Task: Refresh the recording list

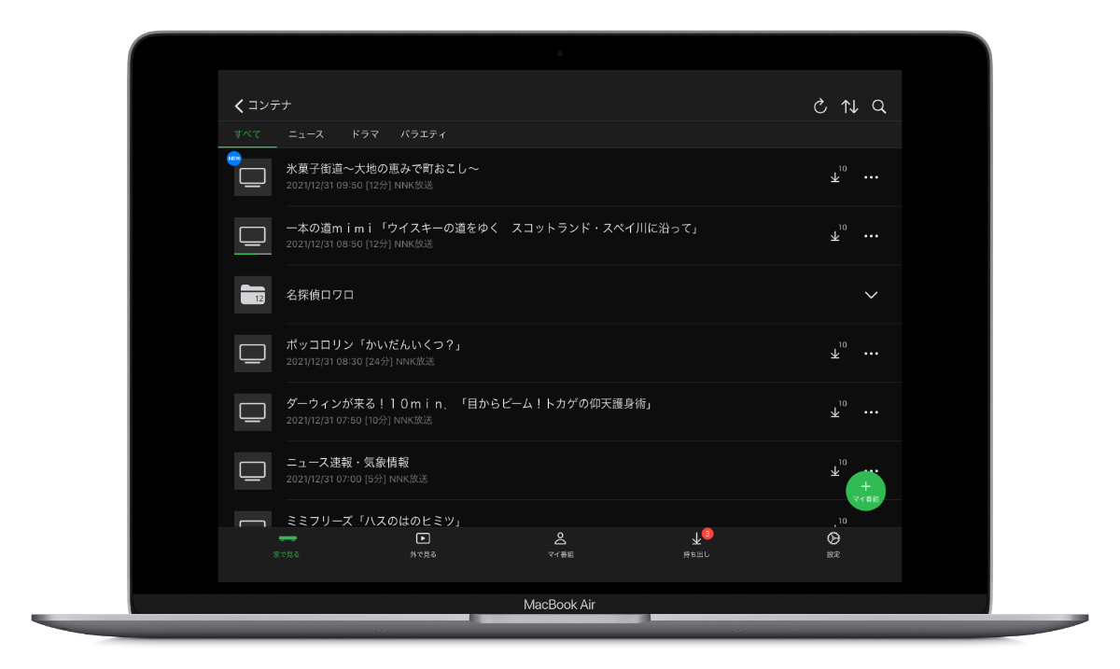Action: [820, 106]
